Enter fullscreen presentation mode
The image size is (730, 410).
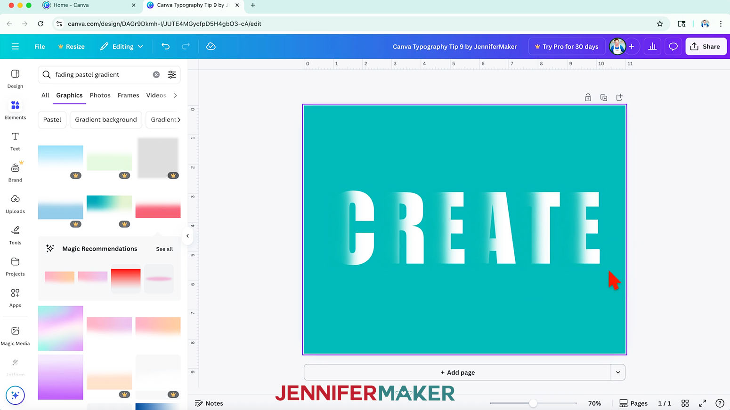702,403
